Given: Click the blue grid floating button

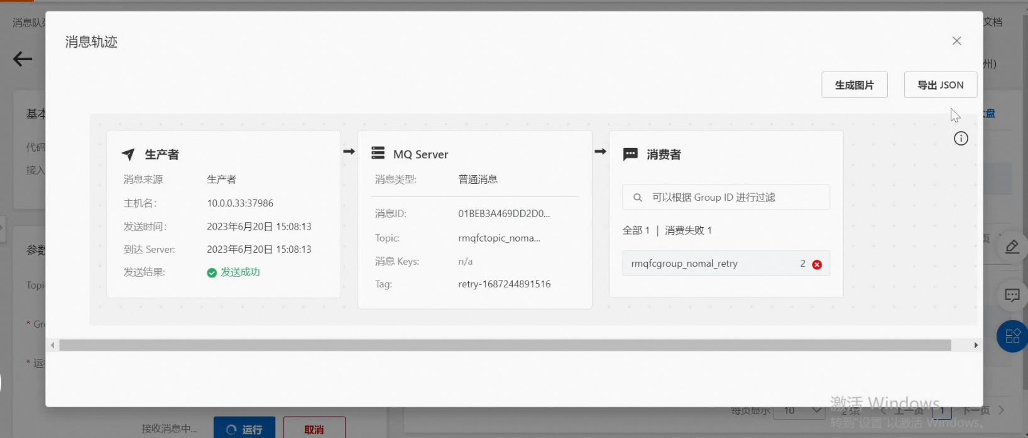Looking at the screenshot, I should pyautogui.click(x=1012, y=336).
